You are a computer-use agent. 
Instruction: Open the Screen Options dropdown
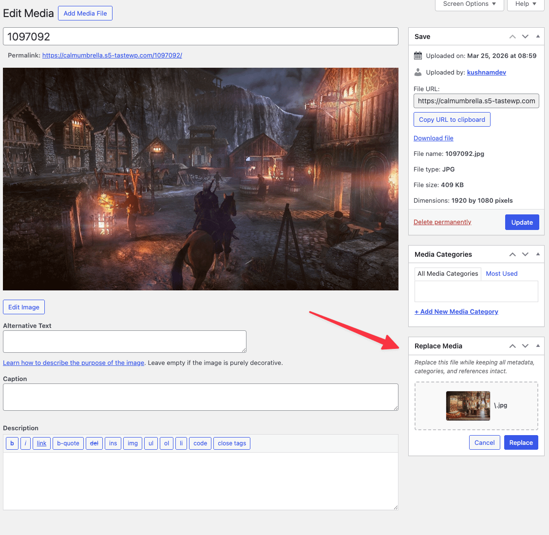[469, 4]
